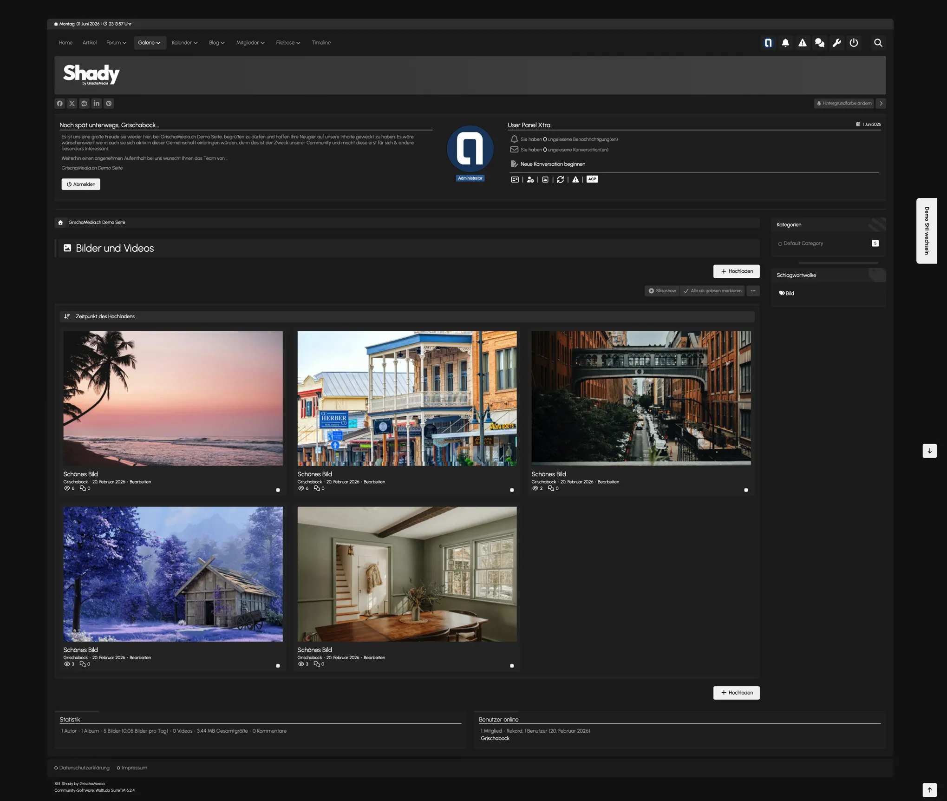Share via the X (Twitter) icon
This screenshot has height=801, width=947.
point(72,104)
